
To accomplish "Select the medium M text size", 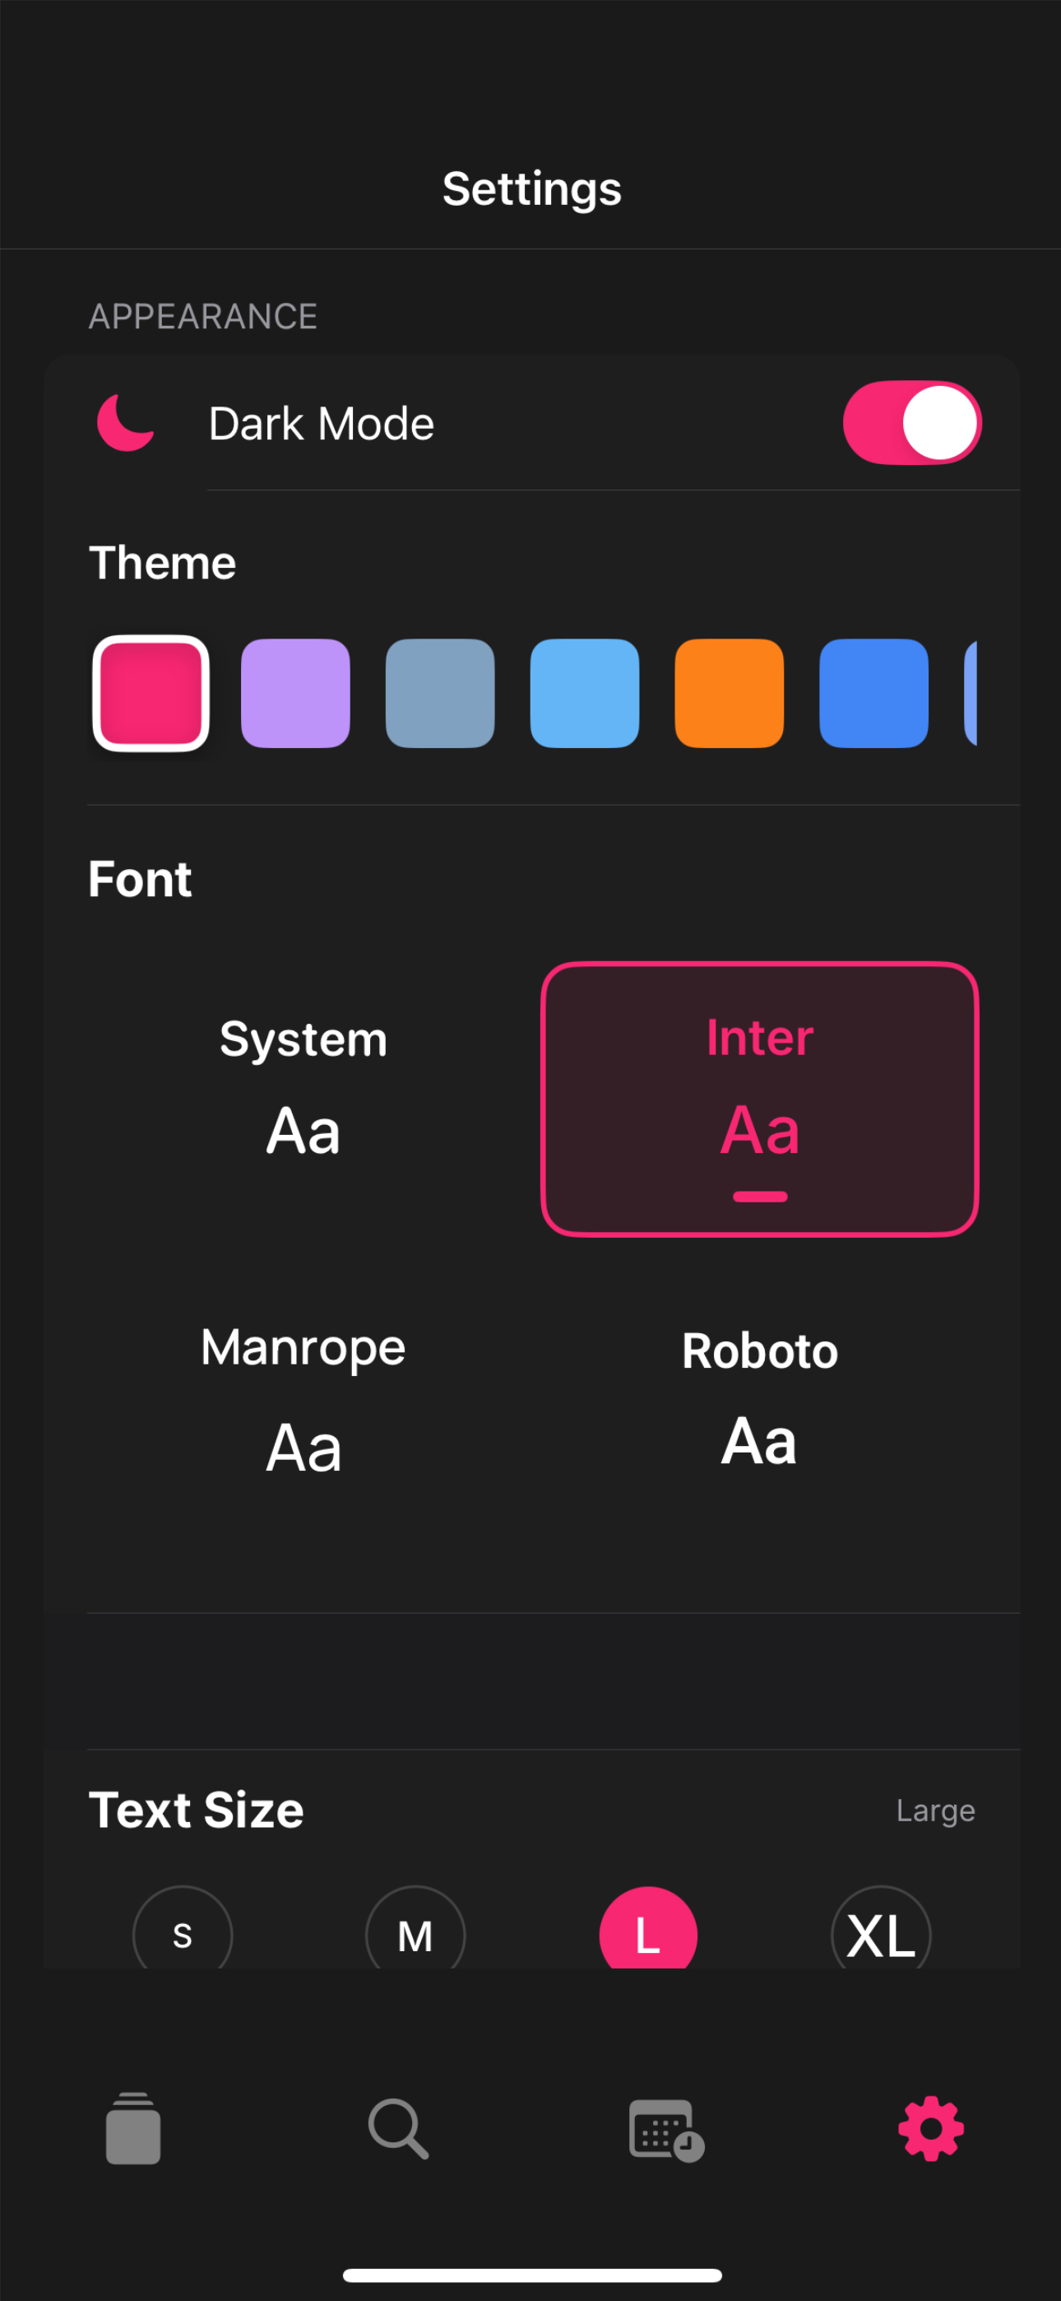I will coord(415,1927).
